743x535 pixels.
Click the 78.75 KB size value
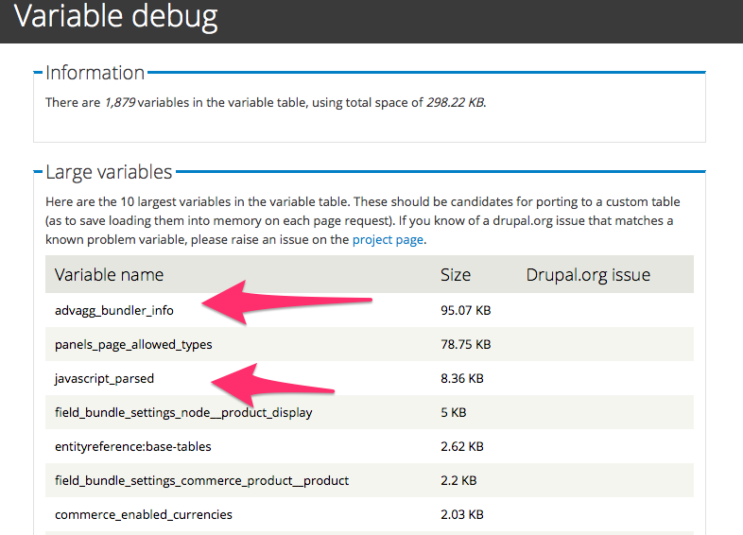click(466, 344)
